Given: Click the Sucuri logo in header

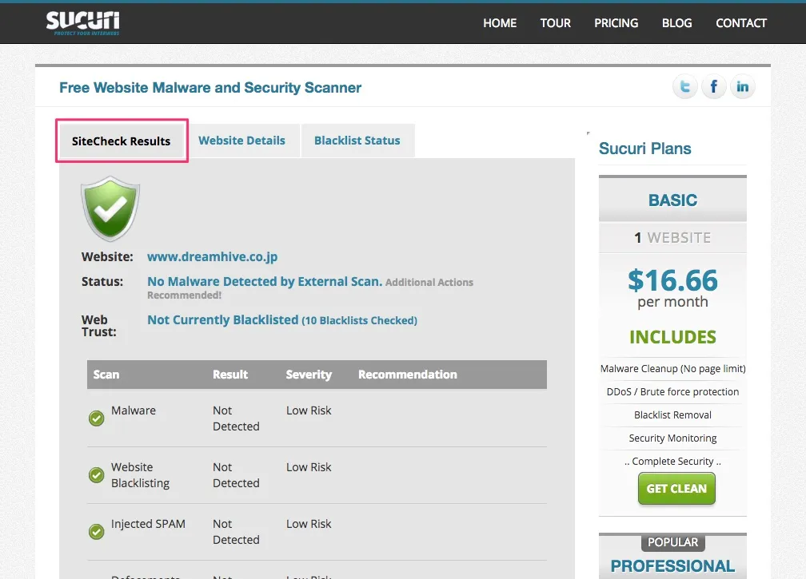Looking at the screenshot, I should [82, 22].
